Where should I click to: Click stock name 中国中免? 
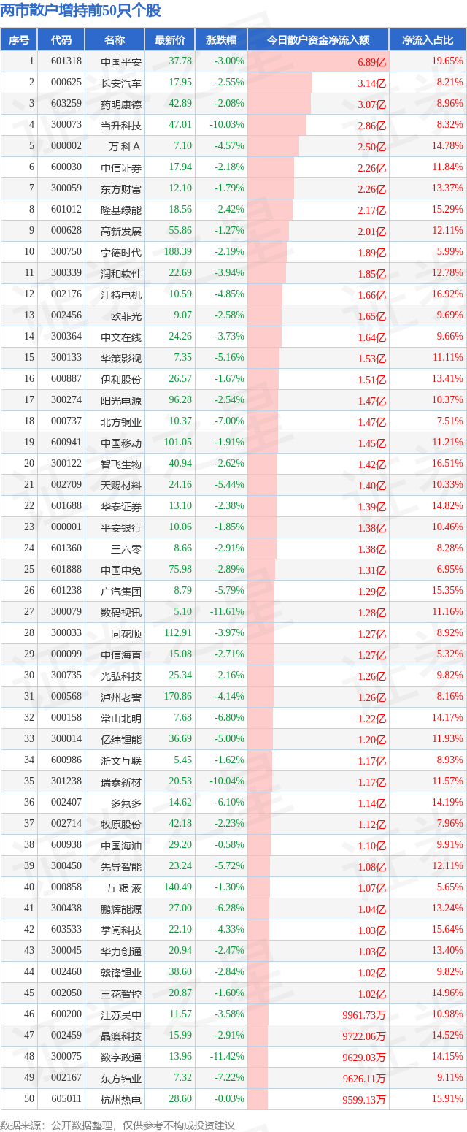[121, 570]
